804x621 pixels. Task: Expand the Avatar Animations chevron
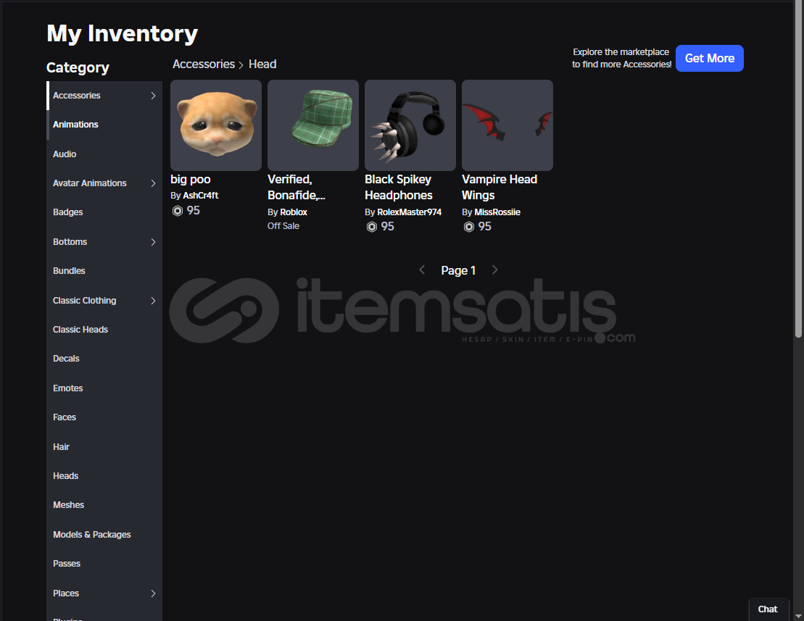point(153,183)
